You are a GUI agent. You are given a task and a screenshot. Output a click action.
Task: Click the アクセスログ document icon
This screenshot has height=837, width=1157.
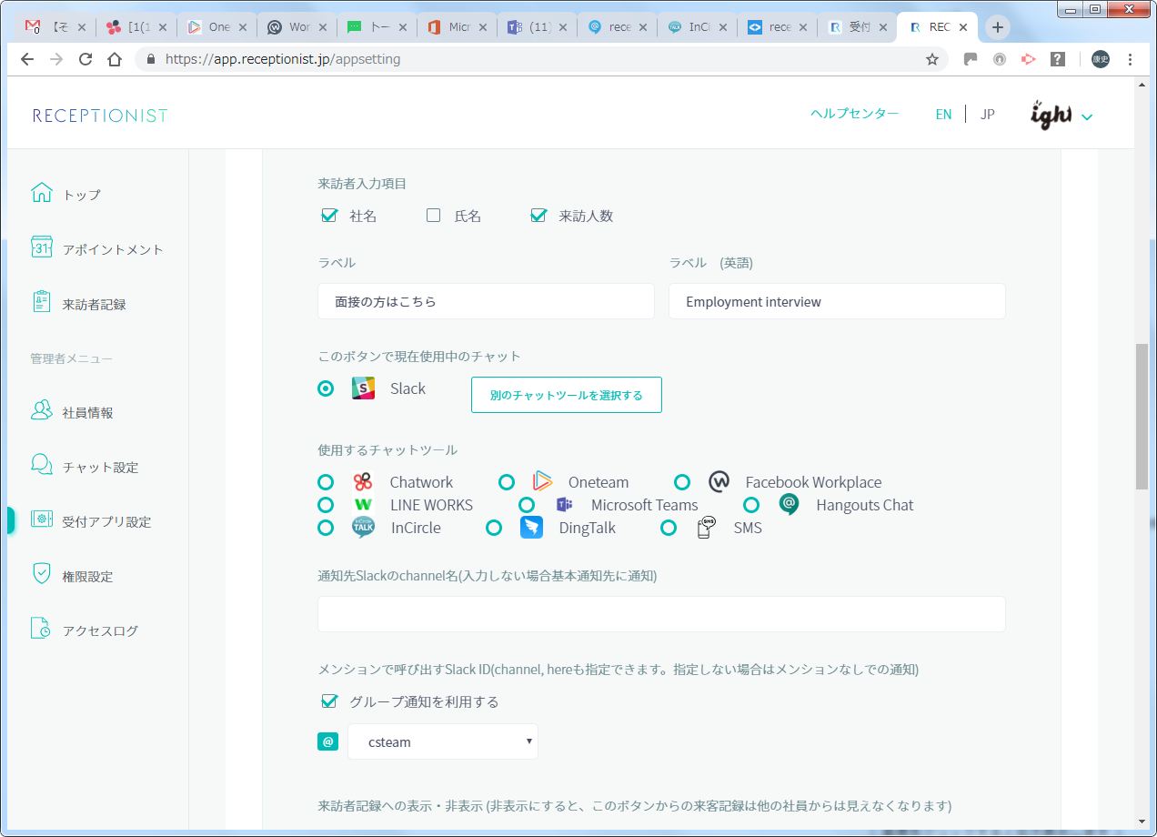(42, 630)
